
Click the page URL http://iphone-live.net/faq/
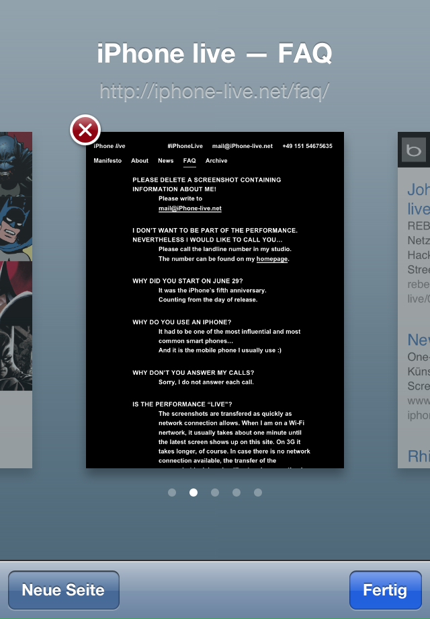[214, 92]
